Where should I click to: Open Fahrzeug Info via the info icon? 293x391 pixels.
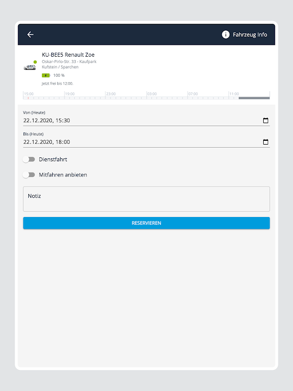pyautogui.click(x=226, y=34)
